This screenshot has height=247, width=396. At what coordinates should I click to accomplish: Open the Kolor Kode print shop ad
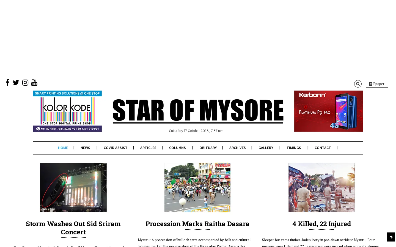[x=67, y=111]
